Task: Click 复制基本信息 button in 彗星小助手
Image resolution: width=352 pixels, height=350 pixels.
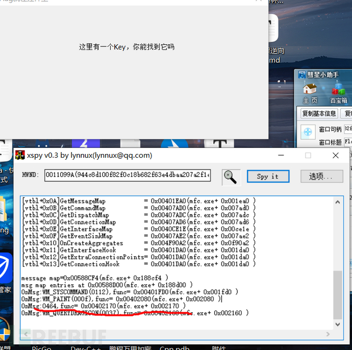Action: (319, 113)
